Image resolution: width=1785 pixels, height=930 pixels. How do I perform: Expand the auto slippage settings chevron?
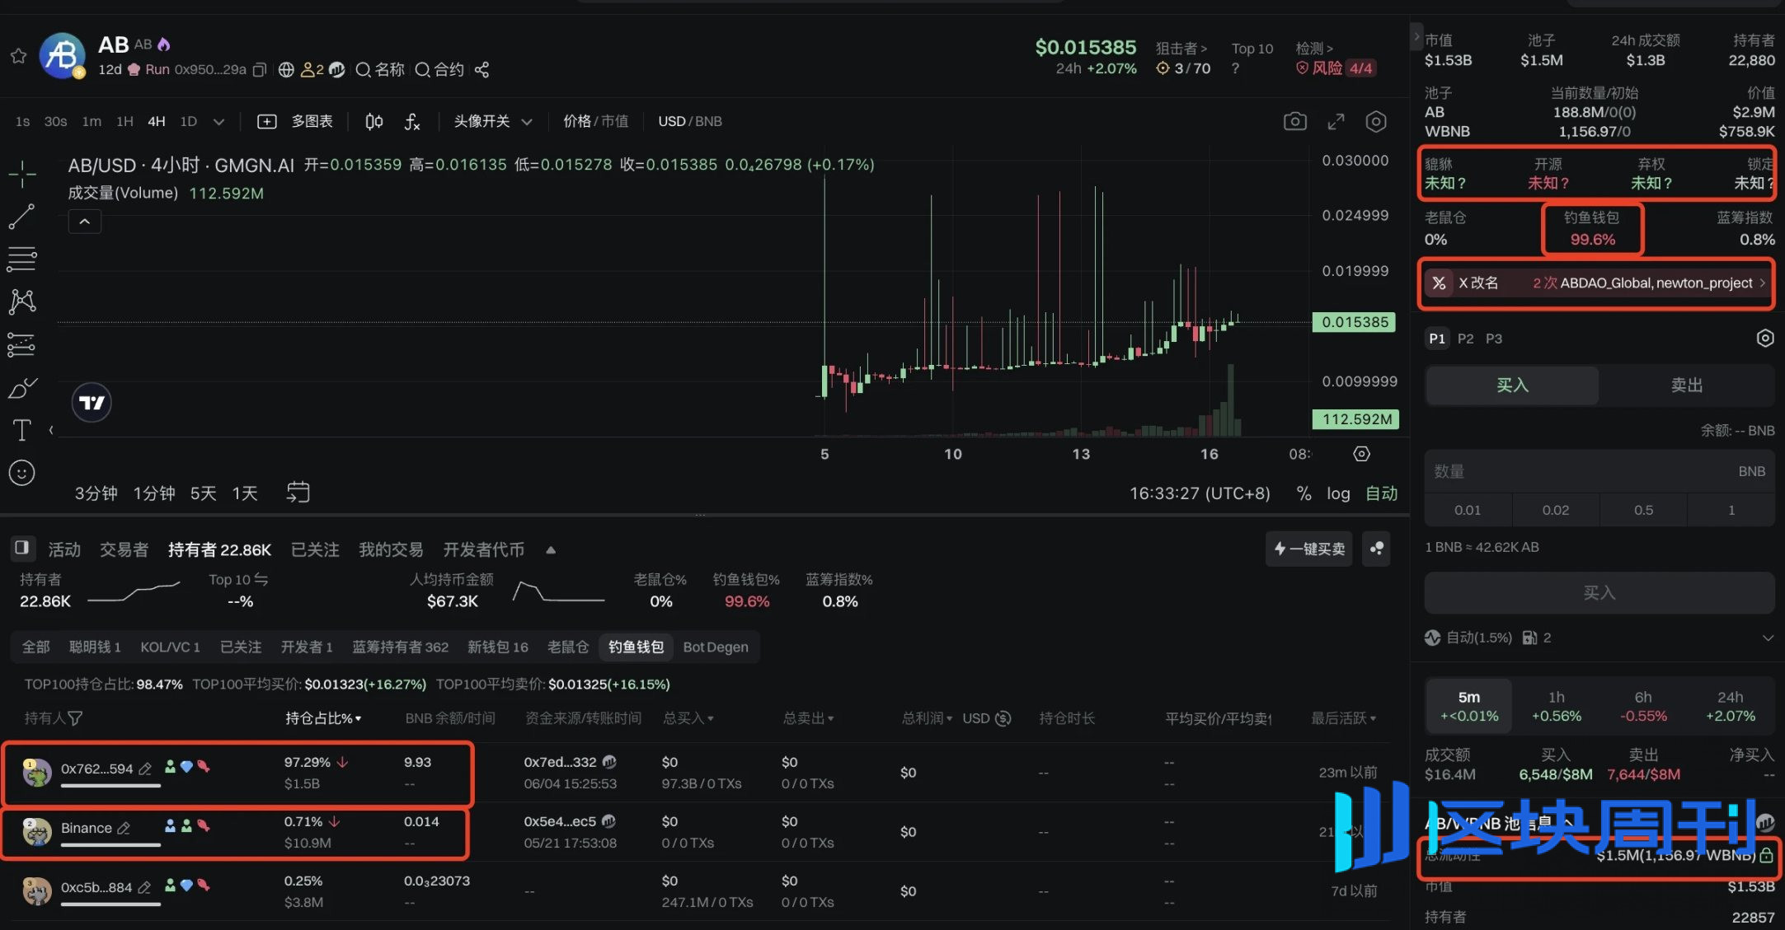[1768, 638]
